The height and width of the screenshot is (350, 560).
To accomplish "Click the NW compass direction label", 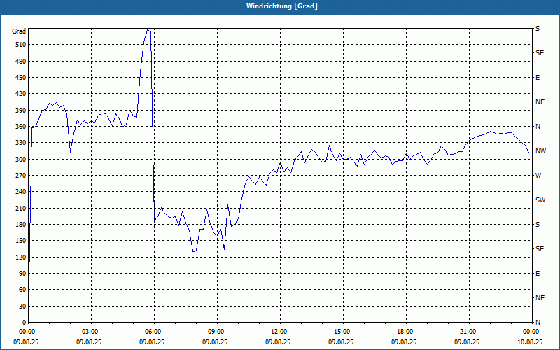I will coord(540,151).
